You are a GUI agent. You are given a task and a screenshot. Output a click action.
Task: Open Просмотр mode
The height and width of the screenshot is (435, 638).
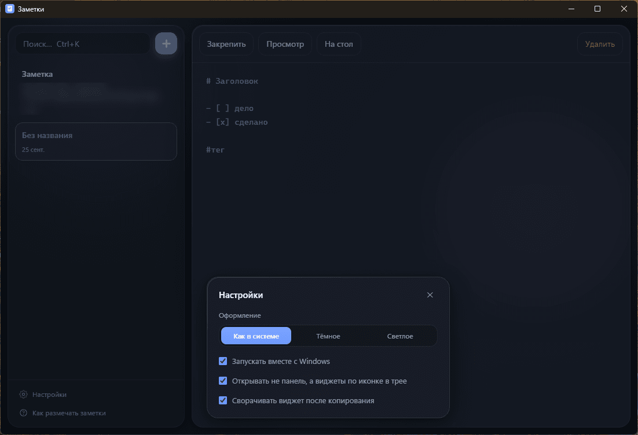click(x=285, y=44)
